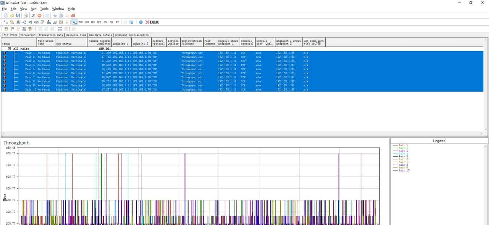Image resolution: width=489 pixels, height=225 pixels.
Task: Click the IXIA logo in toolbar
Action: (x=152, y=22)
